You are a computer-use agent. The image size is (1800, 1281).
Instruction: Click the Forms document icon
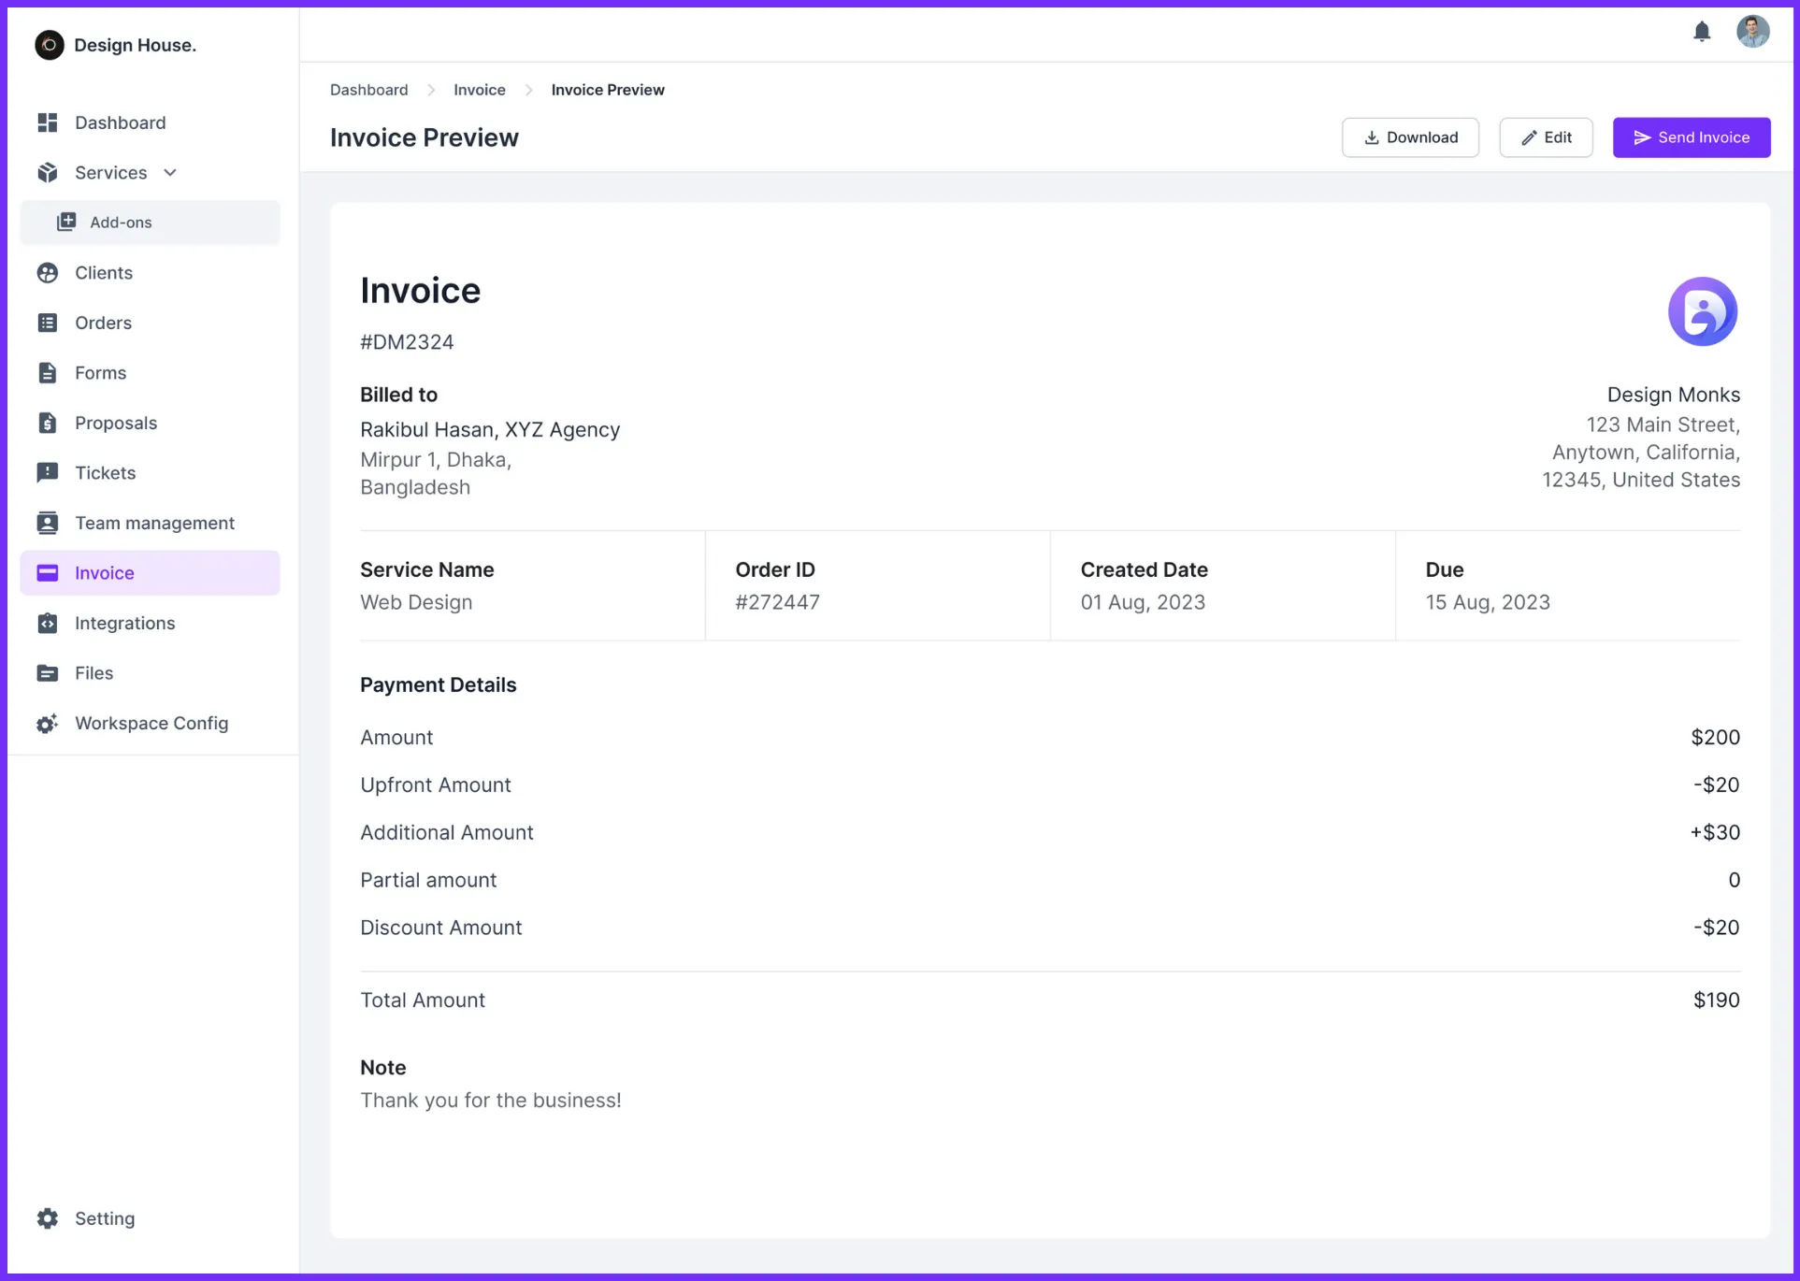(x=48, y=373)
